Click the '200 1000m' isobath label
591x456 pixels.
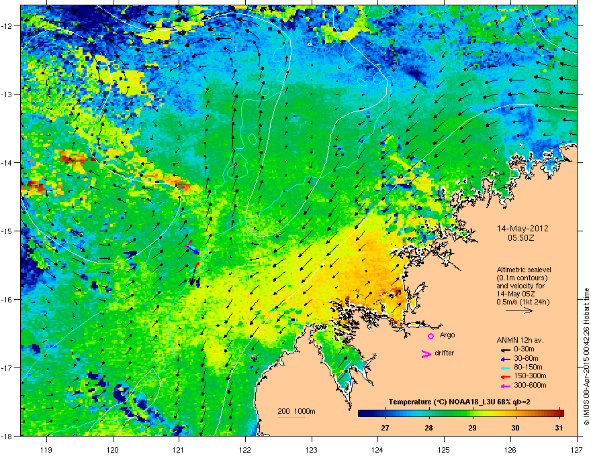coord(296,411)
